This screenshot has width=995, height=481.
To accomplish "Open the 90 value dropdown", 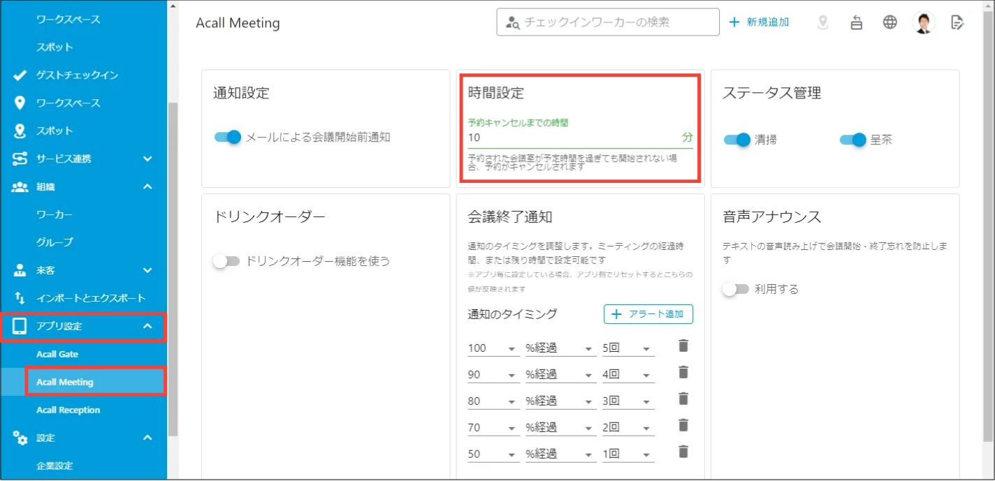I will 493,375.
